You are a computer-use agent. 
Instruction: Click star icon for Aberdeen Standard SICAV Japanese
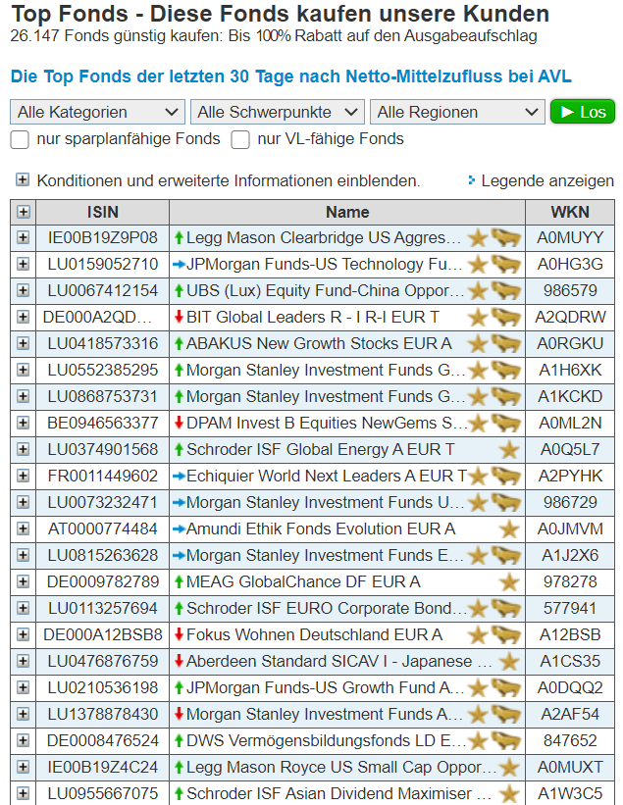[x=509, y=661]
